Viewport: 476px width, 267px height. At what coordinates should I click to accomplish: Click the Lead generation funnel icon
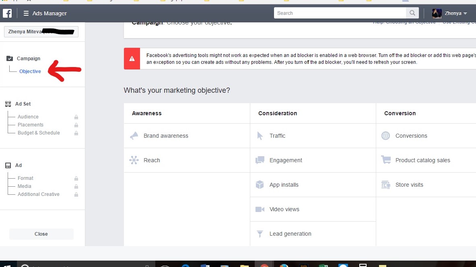260,234
